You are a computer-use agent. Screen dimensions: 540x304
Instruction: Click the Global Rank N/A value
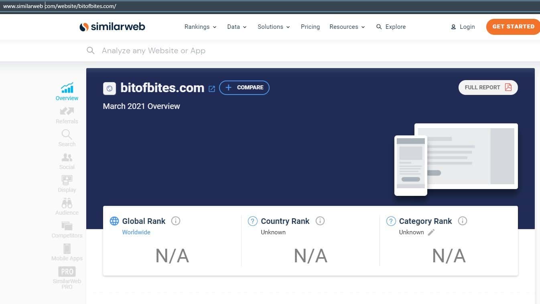172,256
